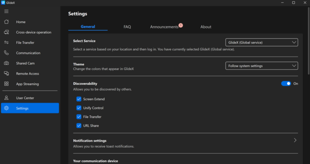Viewport: 310px width, 164px height.
Task: Open the Announcements tab
Action: tap(164, 27)
